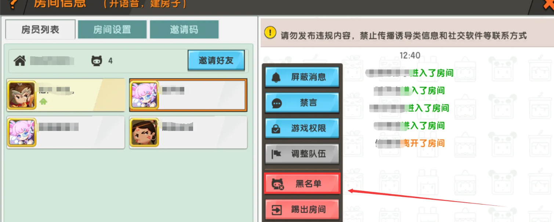Add player to 黑名单 blacklist
This screenshot has width=554, height=222.
(x=302, y=184)
